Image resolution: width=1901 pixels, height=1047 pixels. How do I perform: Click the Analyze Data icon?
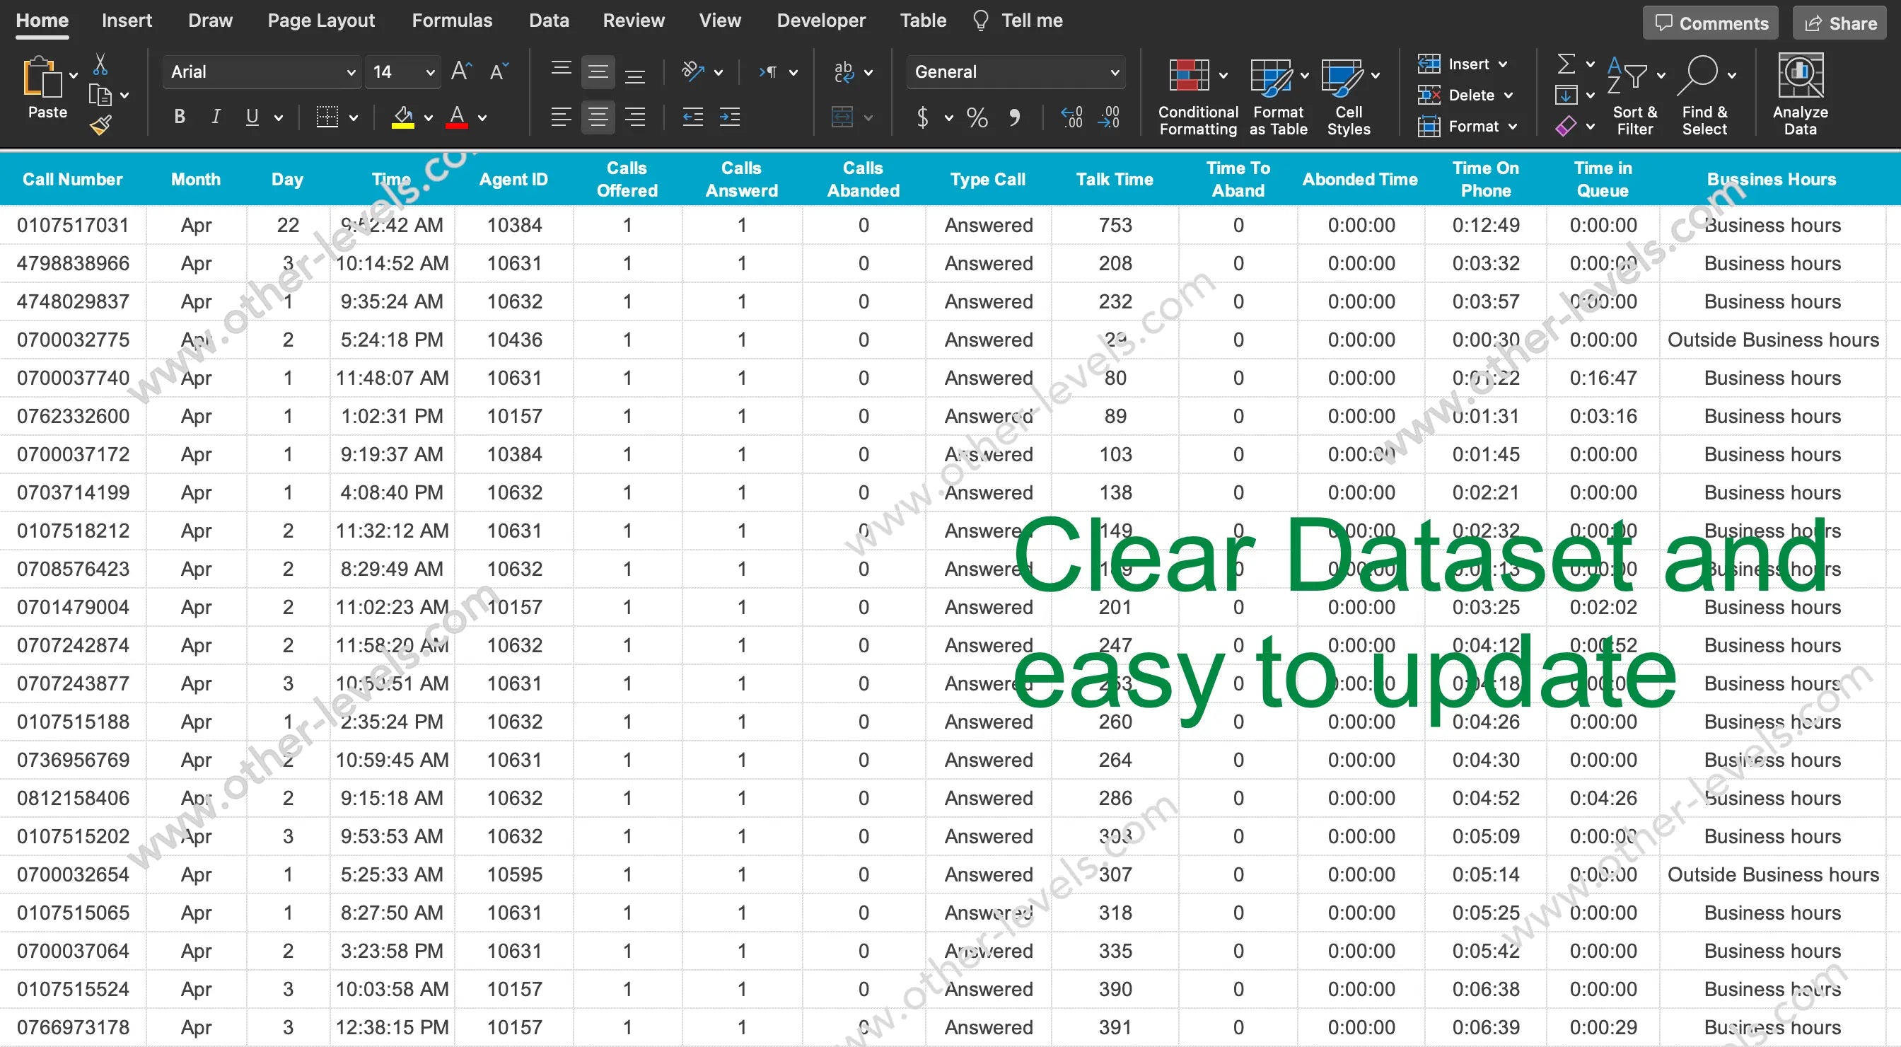(x=1800, y=76)
